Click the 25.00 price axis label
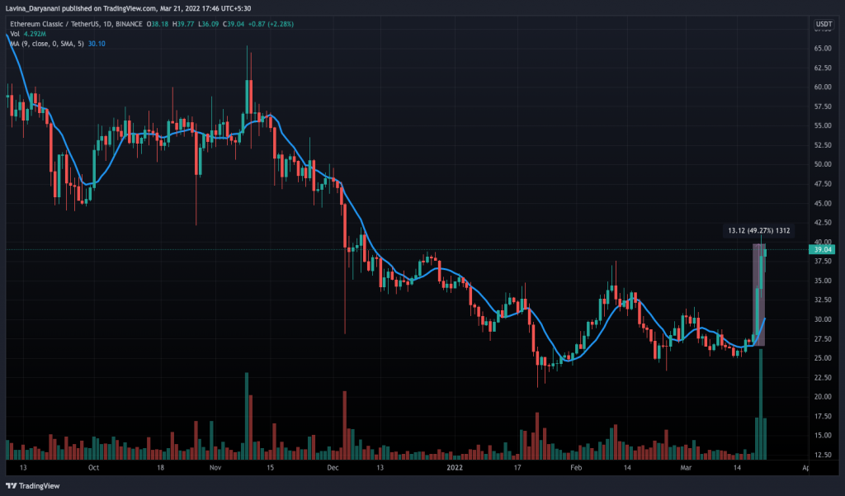 coord(823,358)
